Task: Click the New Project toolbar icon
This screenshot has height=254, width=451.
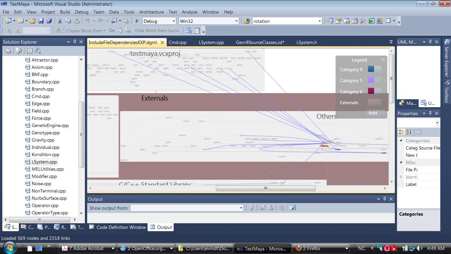Action: tap(8, 21)
